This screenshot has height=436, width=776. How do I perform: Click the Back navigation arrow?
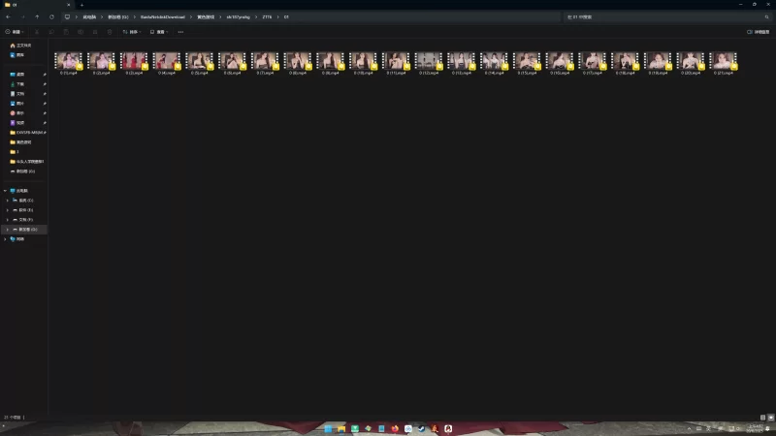click(x=9, y=16)
